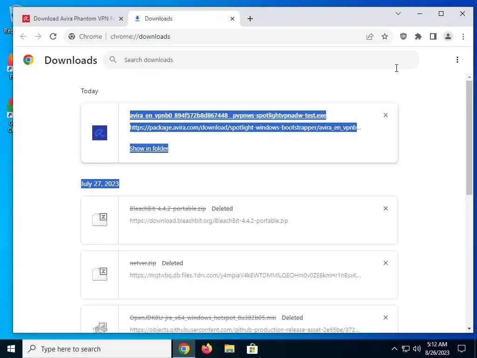Open File Explorer from the taskbar
477x358 pixels.
click(x=229, y=349)
